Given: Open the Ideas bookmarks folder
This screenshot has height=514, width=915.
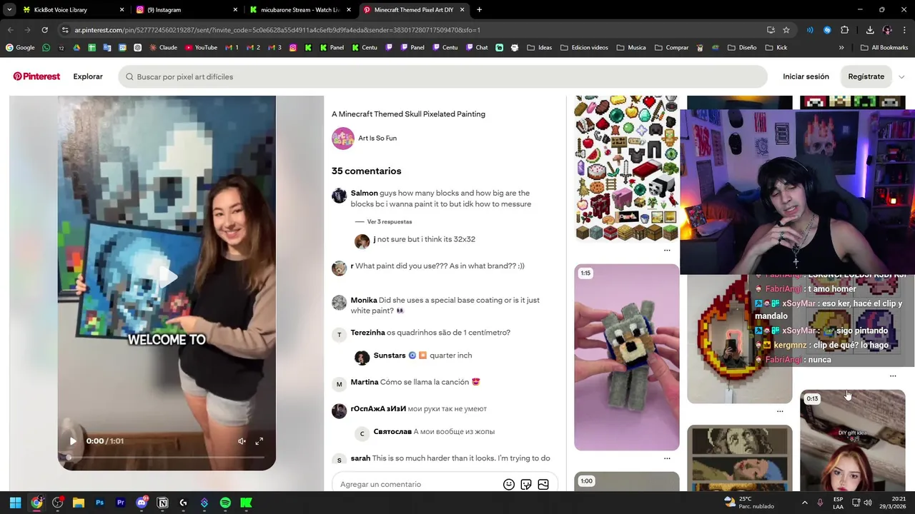Looking at the screenshot, I should [x=540, y=48].
